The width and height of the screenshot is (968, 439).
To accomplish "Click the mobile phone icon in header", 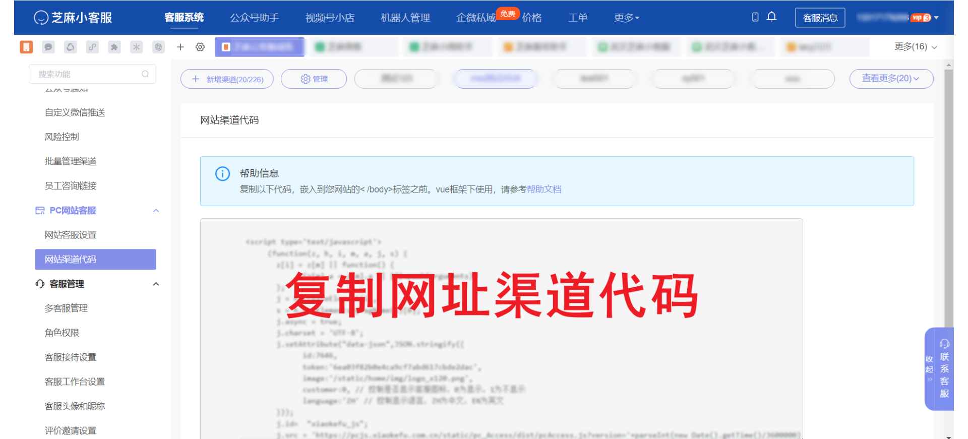I will click(755, 17).
